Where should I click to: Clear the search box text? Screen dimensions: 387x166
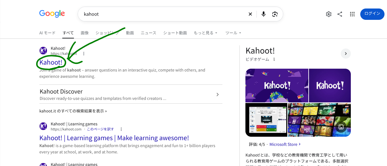250,14
